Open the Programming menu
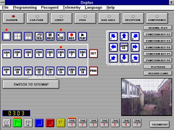 (x=25, y=8)
